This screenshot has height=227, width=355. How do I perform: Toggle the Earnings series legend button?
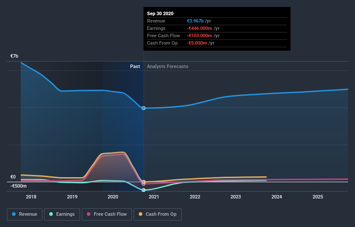[62, 214]
